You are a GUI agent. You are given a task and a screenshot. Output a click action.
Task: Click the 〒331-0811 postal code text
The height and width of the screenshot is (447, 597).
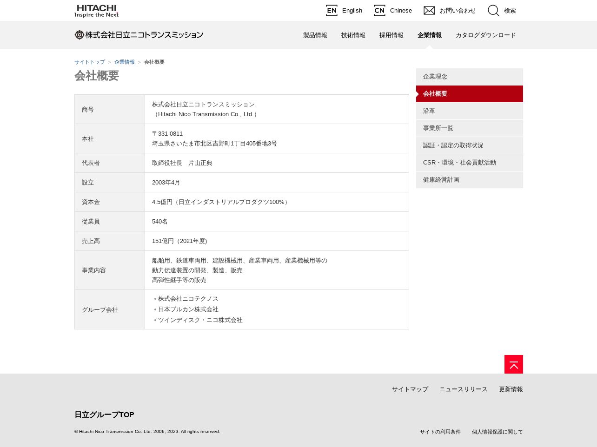[167, 134]
